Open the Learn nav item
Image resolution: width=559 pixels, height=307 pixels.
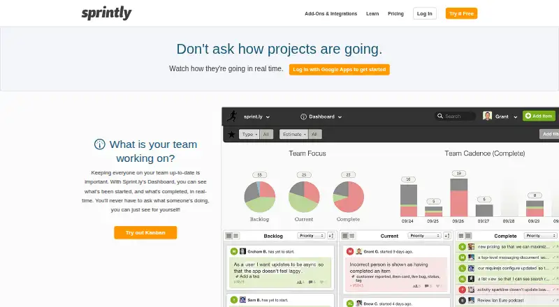click(372, 13)
